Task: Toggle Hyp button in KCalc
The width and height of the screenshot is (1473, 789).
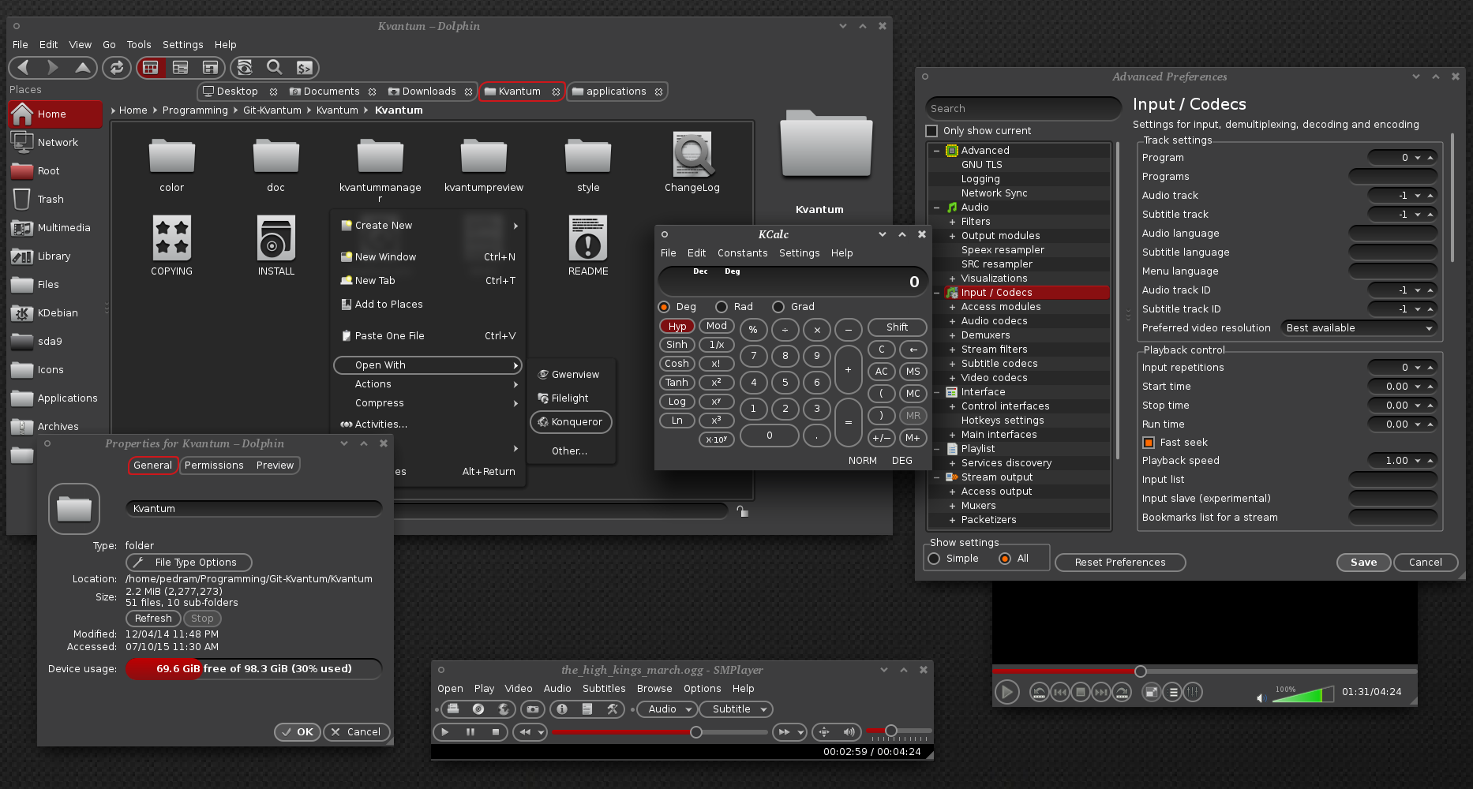Action: [677, 327]
